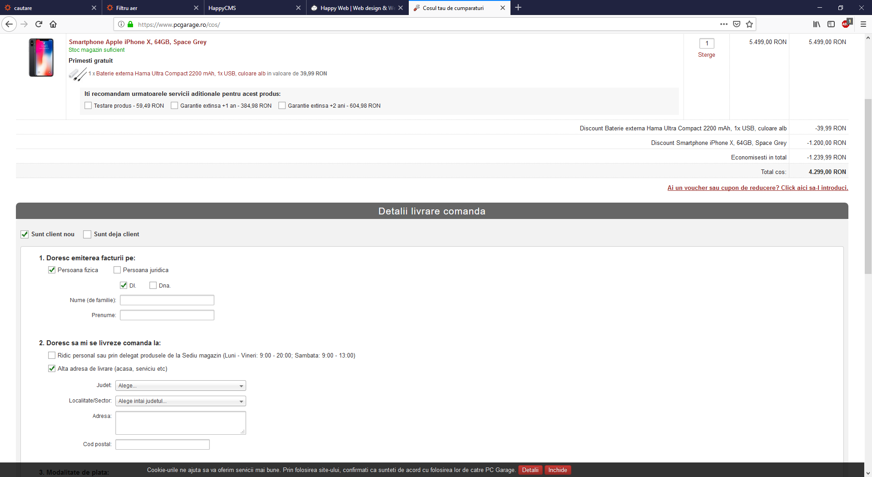
Task: Show site information icon in address bar
Action: 121,24
